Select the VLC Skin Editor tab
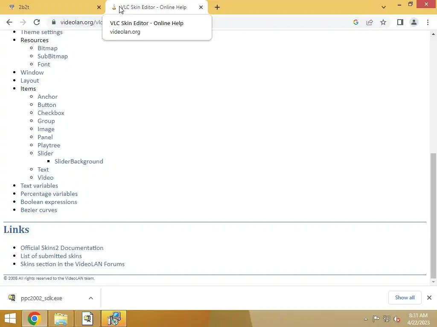This screenshot has height=327, width=437. coord(156,7)
